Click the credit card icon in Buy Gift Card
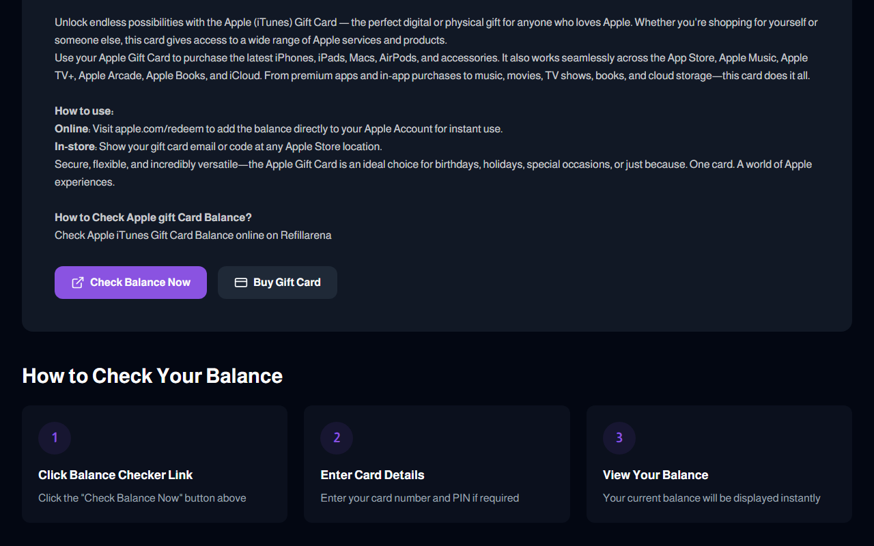This screenshot has height=546, width=874. coord(241,283)
